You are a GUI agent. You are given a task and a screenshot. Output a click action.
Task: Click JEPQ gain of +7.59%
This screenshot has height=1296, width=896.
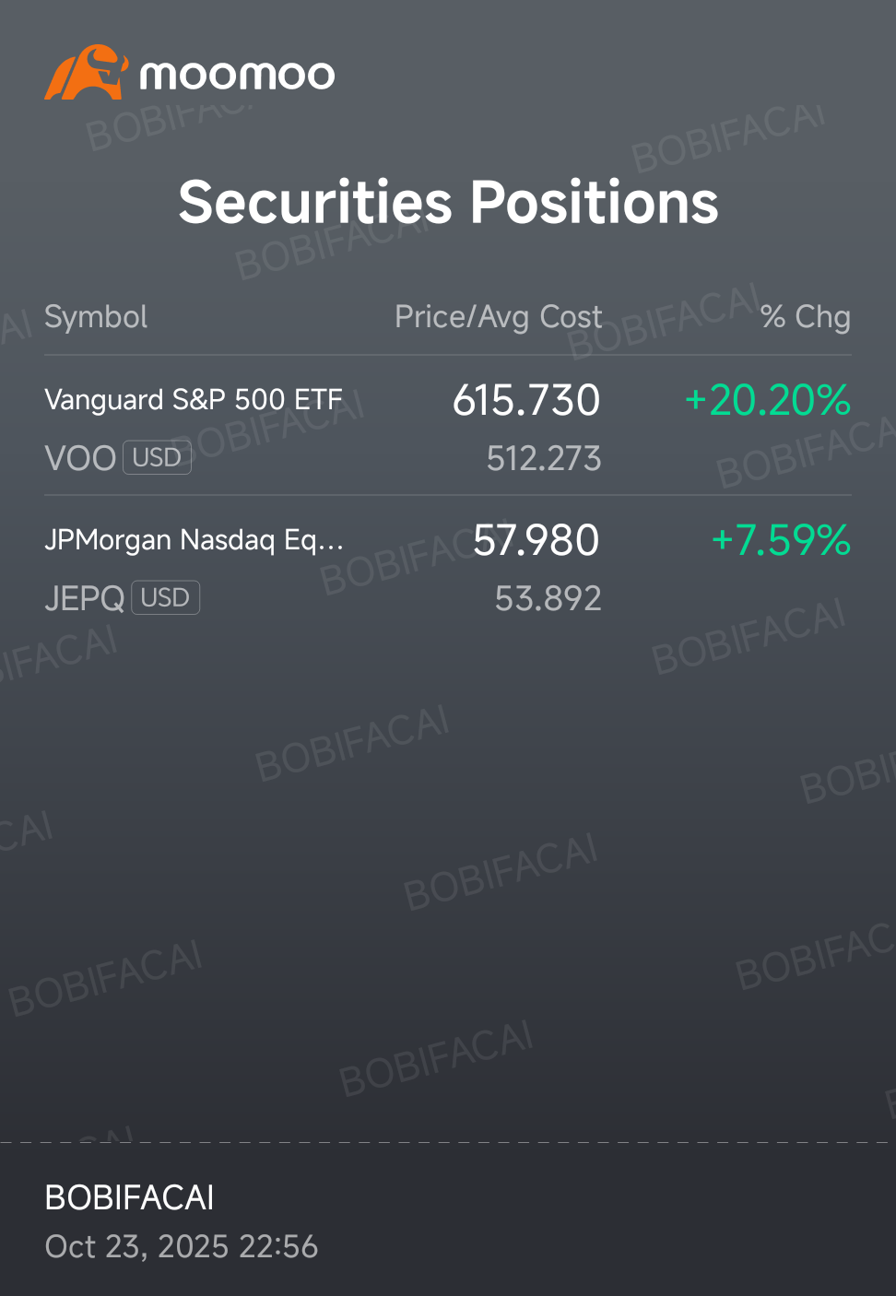781,540
